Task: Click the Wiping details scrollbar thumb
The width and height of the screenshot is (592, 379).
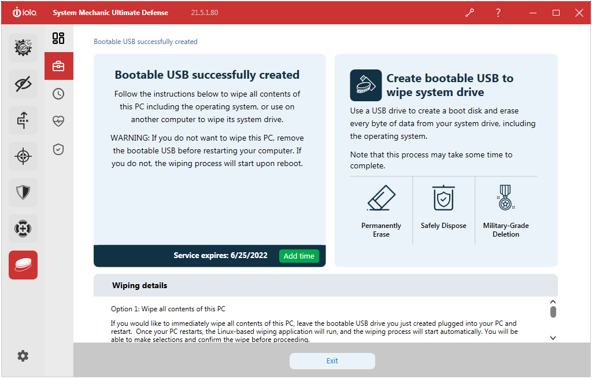Action: [553, 312]
